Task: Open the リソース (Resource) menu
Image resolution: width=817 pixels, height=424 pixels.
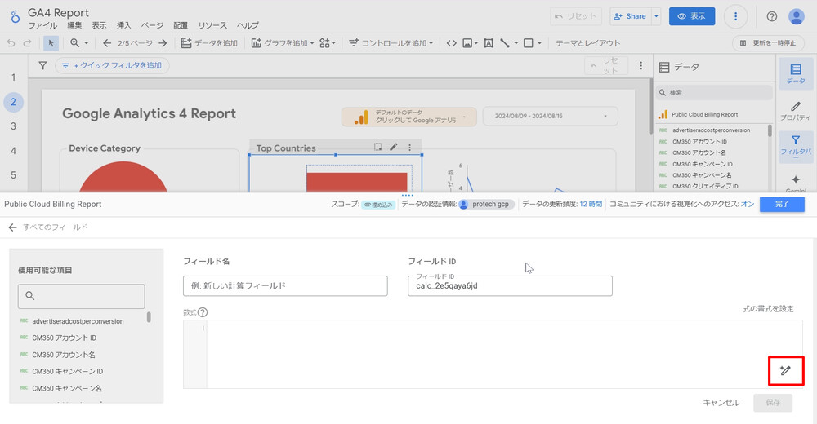Action: click(x=212, y=26)
